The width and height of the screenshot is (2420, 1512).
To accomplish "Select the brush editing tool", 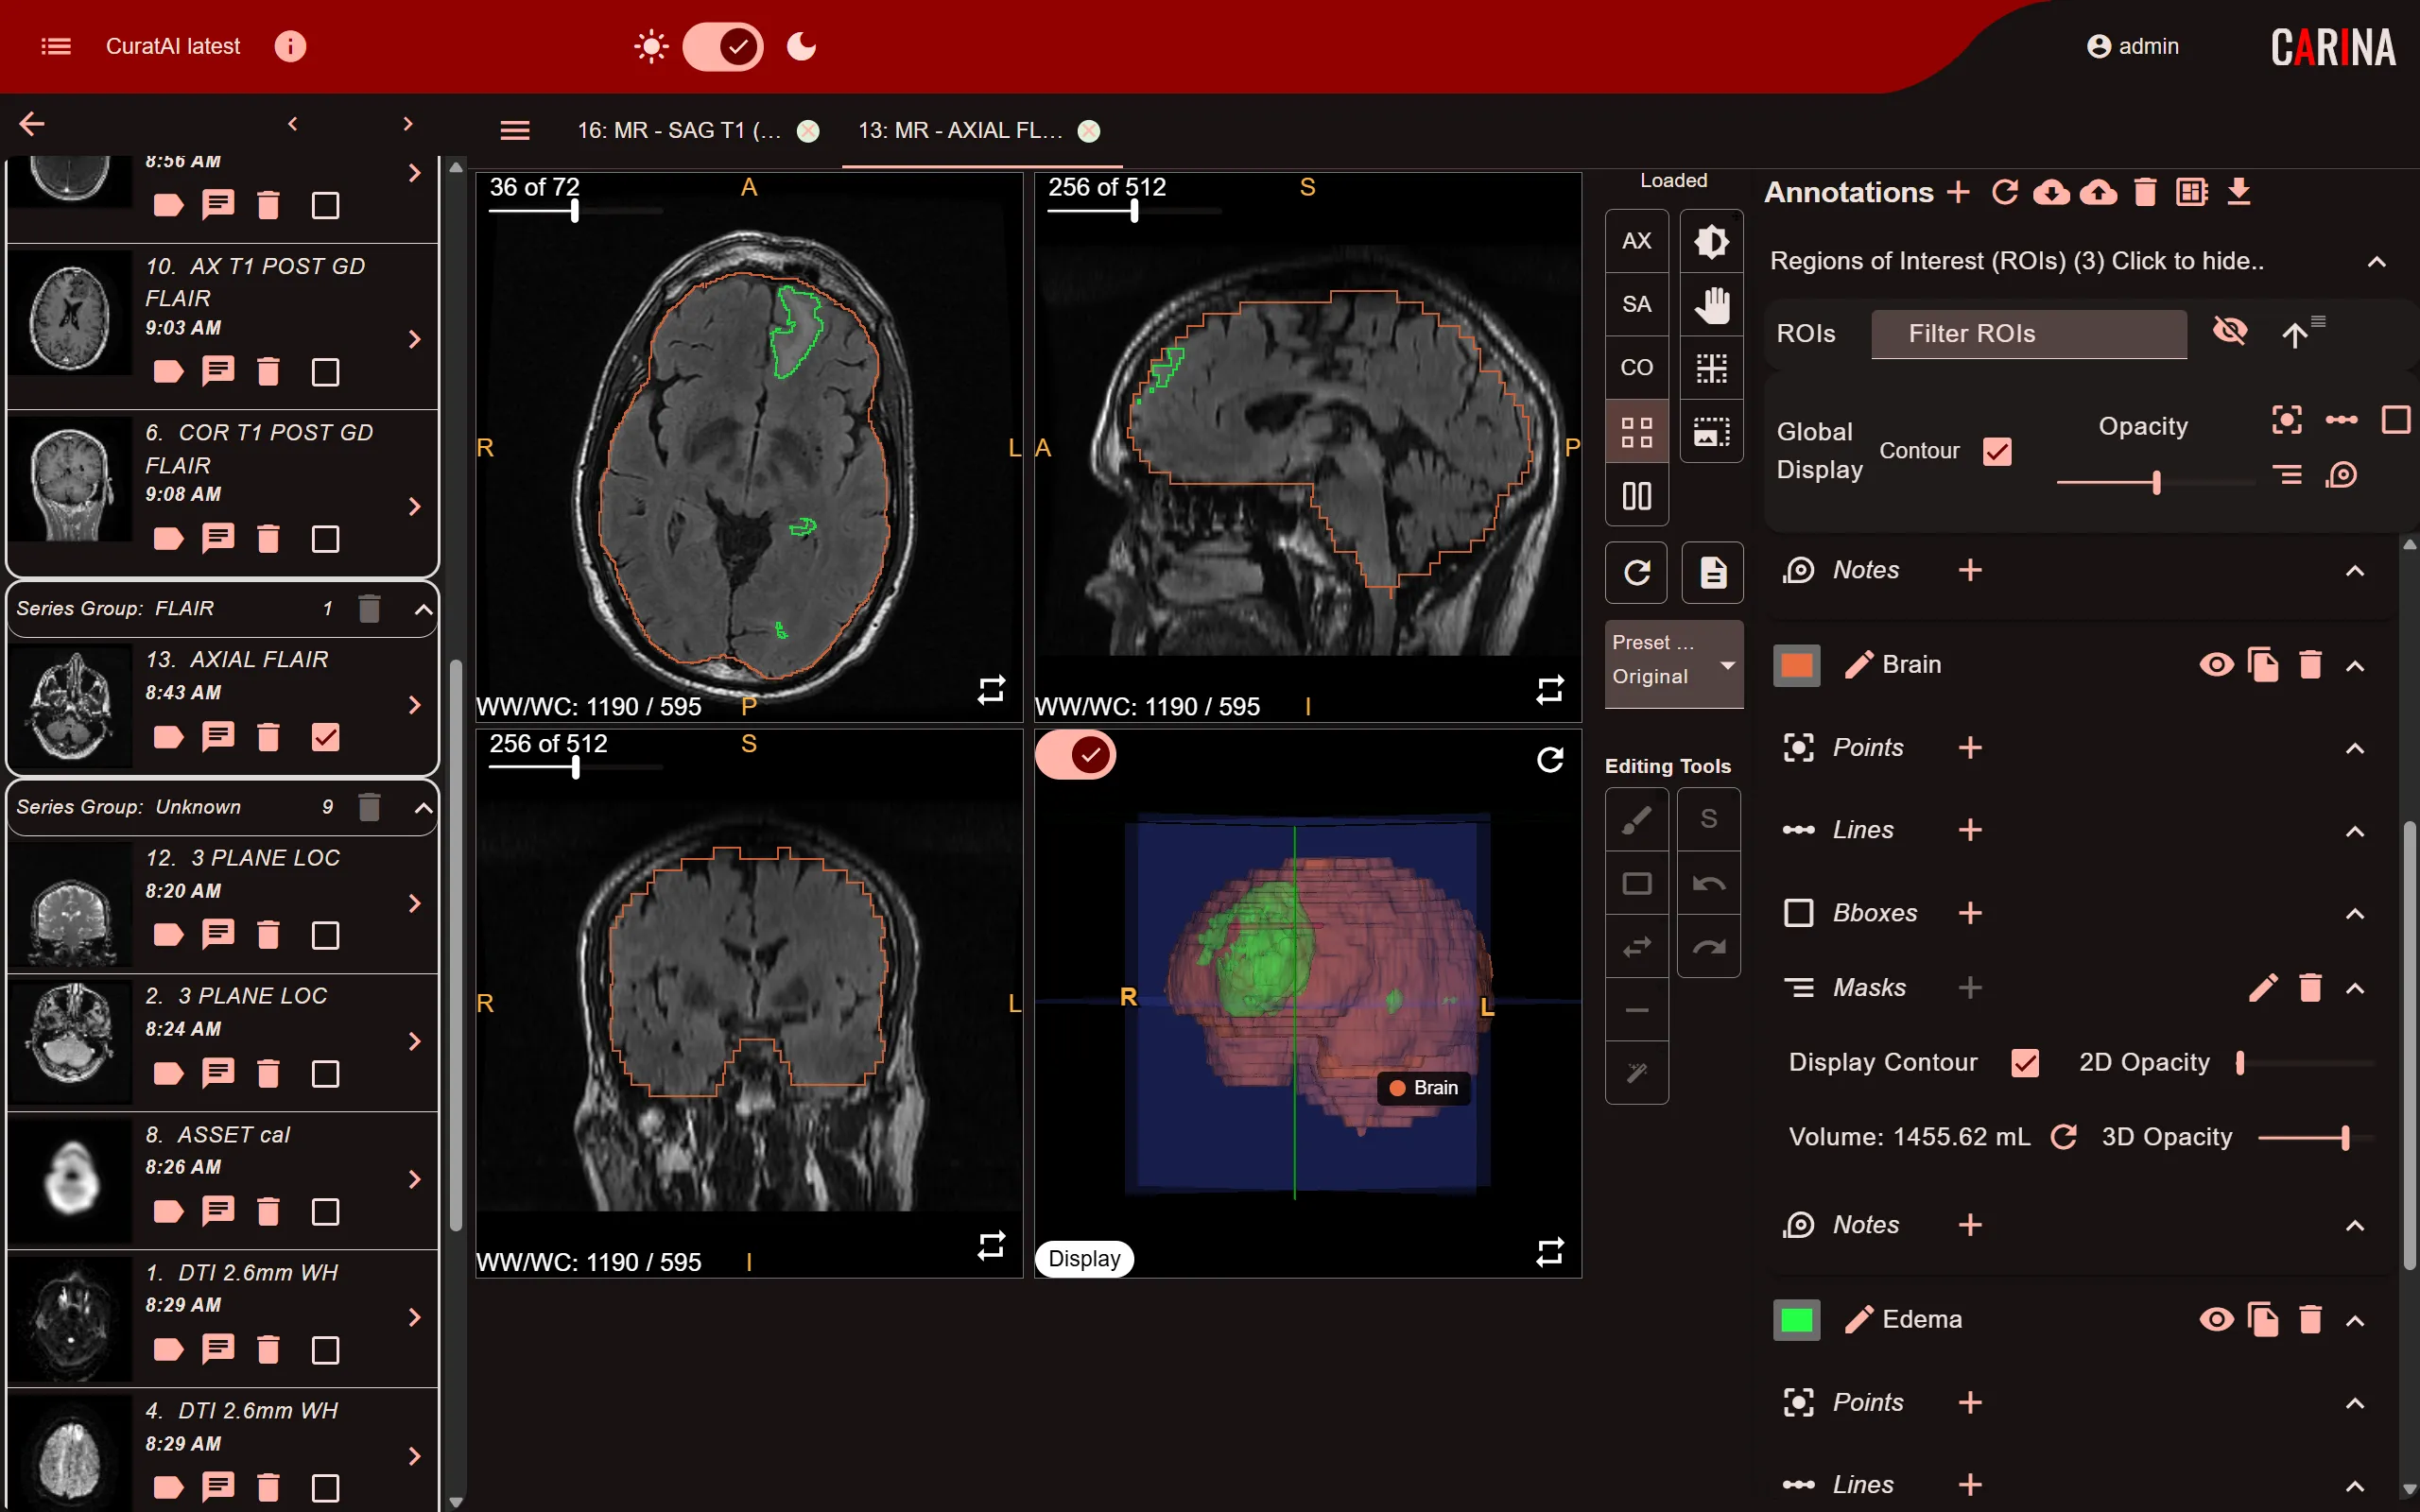I will tap(1636, 820).
